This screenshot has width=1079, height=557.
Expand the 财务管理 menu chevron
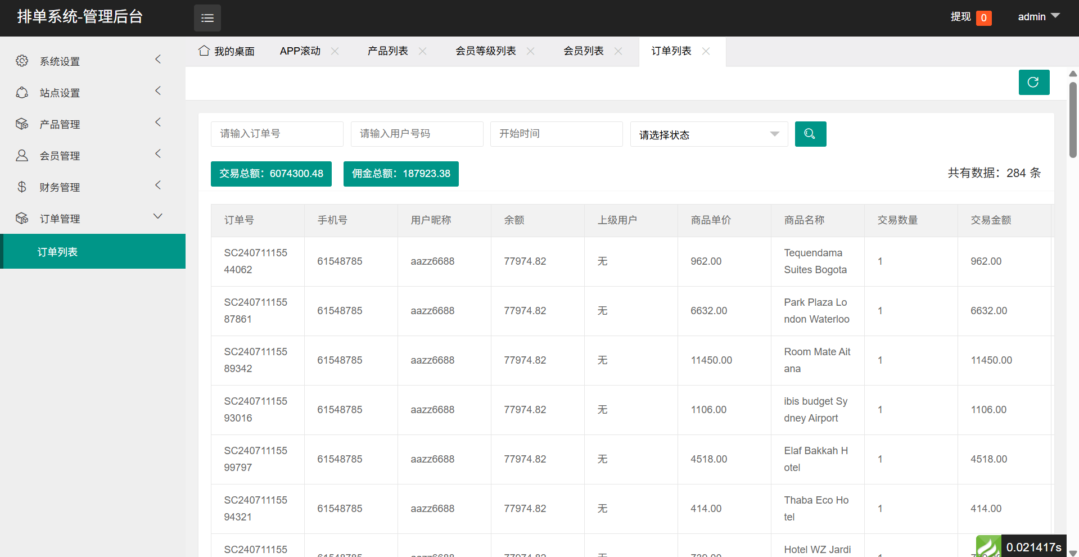pyautogui.click(x=158, y=185)
